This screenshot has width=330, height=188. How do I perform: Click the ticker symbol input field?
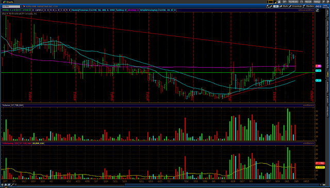point(11,6)
